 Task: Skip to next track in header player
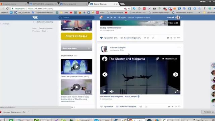tap(115, 17)
